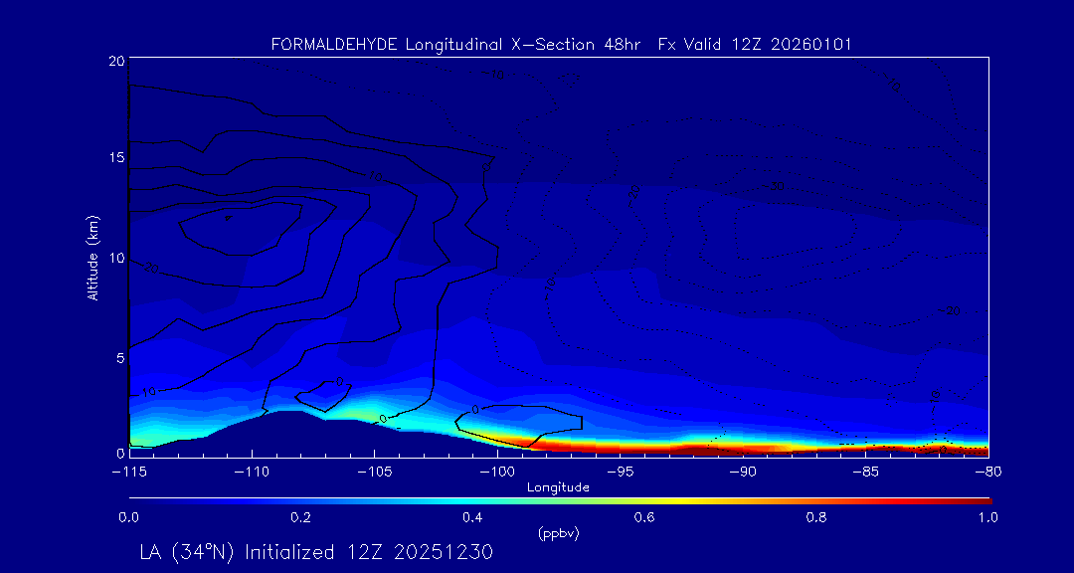Screen dimensions: 1074x573
Task: Click the color scale value 0.0
Action: (x=128, y=517)
